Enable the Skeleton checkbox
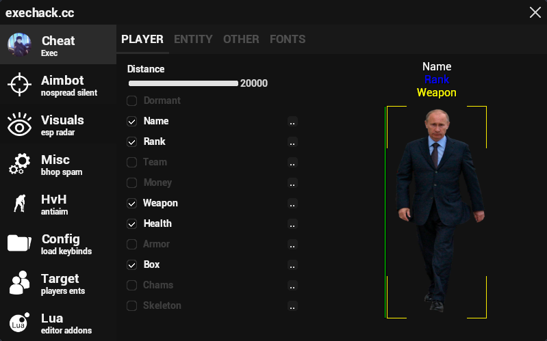Image resolution: width=547 pixels, height=341 pixels. point(132,306)
